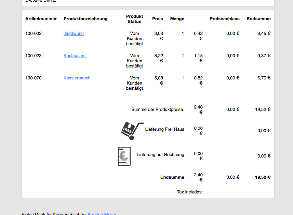Click the Summe der Produktpreise label

(158, 110)
